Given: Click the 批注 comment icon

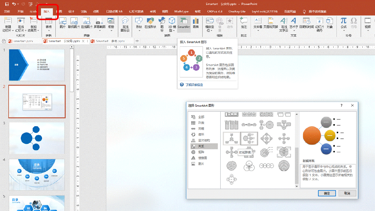Looking at the screenshot, I should coord(244,23).
